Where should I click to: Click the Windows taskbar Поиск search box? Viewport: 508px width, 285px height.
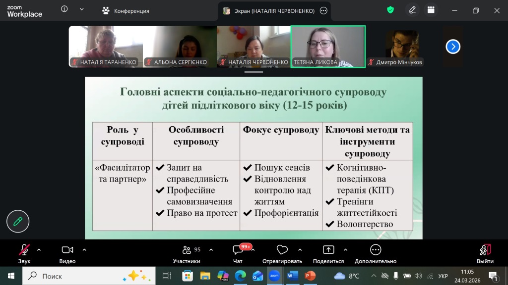(89, 276)
